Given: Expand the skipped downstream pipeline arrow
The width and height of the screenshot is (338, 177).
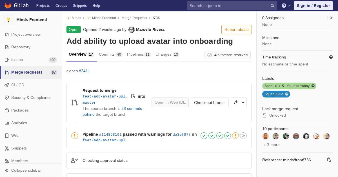Looking at the screenshot, I should [x=243, y=136].
